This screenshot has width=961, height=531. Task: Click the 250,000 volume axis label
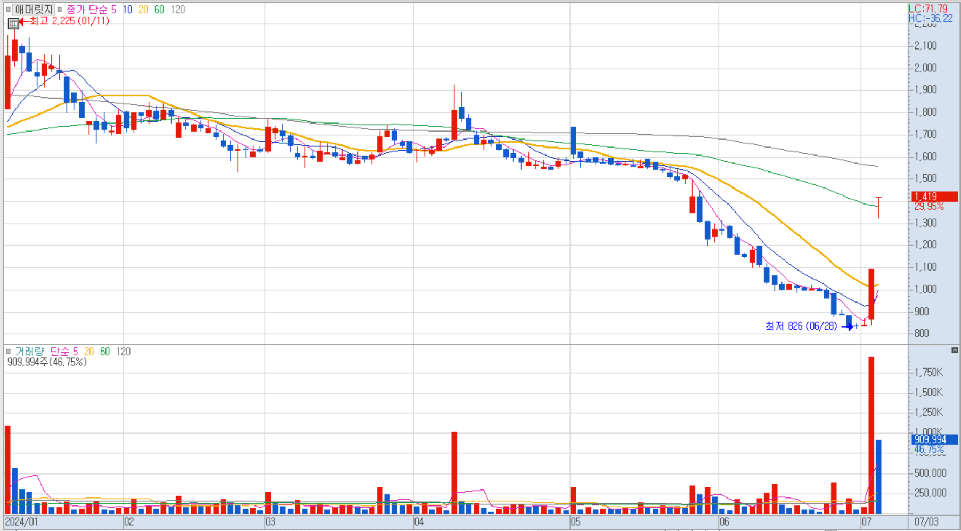coord(930,493)
